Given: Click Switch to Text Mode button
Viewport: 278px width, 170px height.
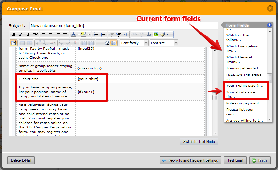Looking at the screenshot, I should (199, 142).
